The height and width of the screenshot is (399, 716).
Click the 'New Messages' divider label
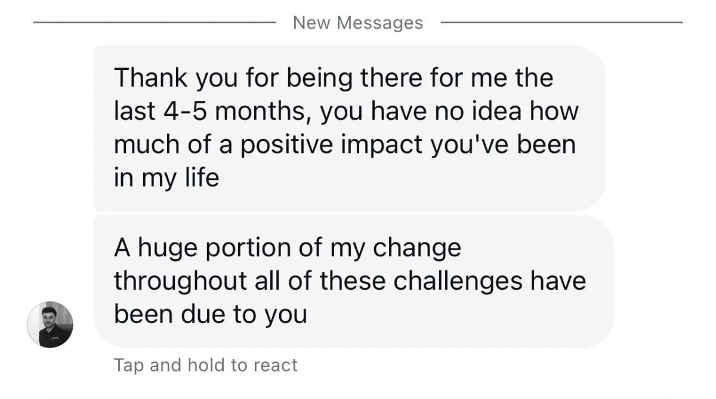click(358, 23)
